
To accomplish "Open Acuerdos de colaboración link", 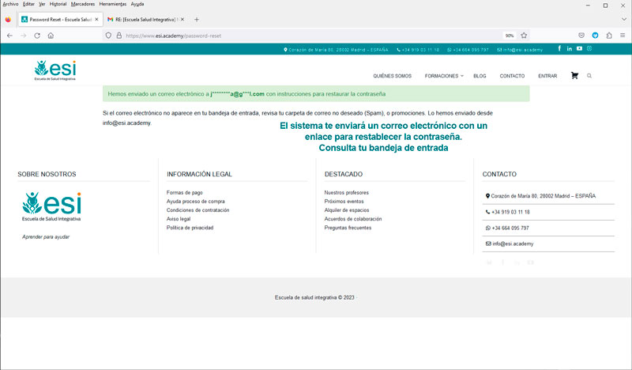I will click(x=353, y=219).
